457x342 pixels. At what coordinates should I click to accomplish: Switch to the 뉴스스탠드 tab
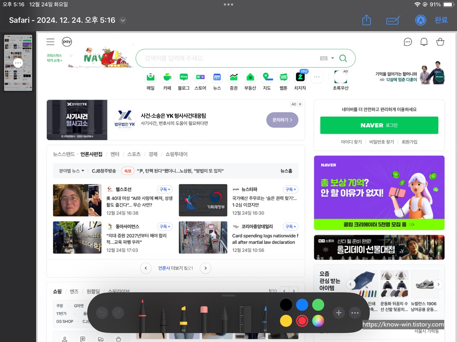coord(64,154)
